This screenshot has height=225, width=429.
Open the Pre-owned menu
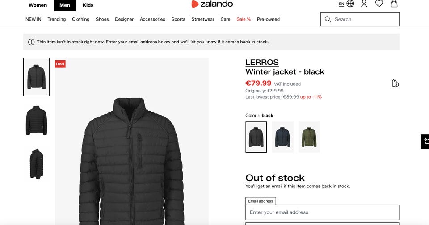[x=268, y=19]
